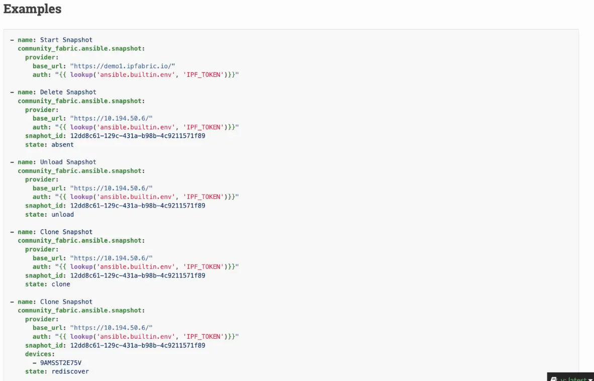
Task: Click the 'clone' state value
Action: pyautogui.click(x=61, y=284)
